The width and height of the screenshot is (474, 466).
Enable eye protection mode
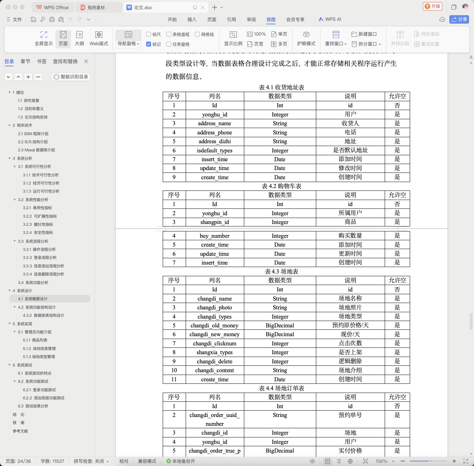point(306,38)
